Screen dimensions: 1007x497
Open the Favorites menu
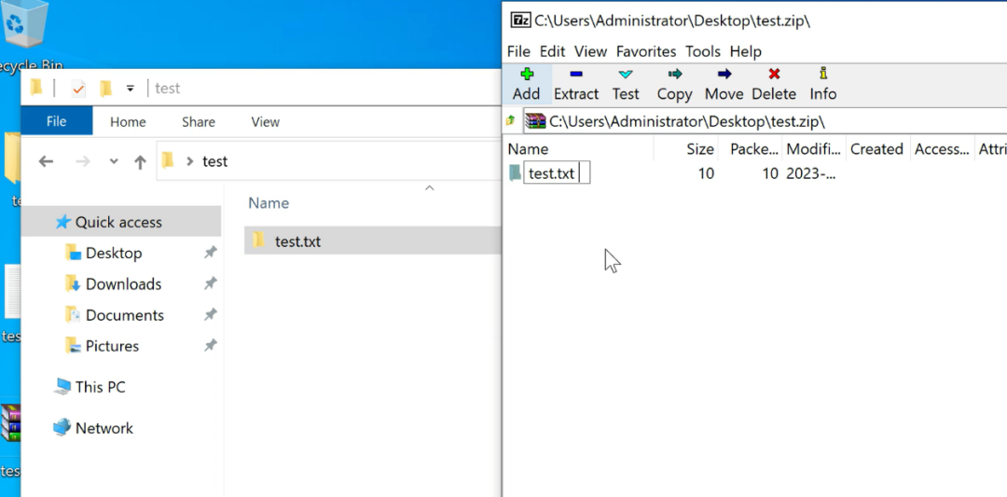646,51
